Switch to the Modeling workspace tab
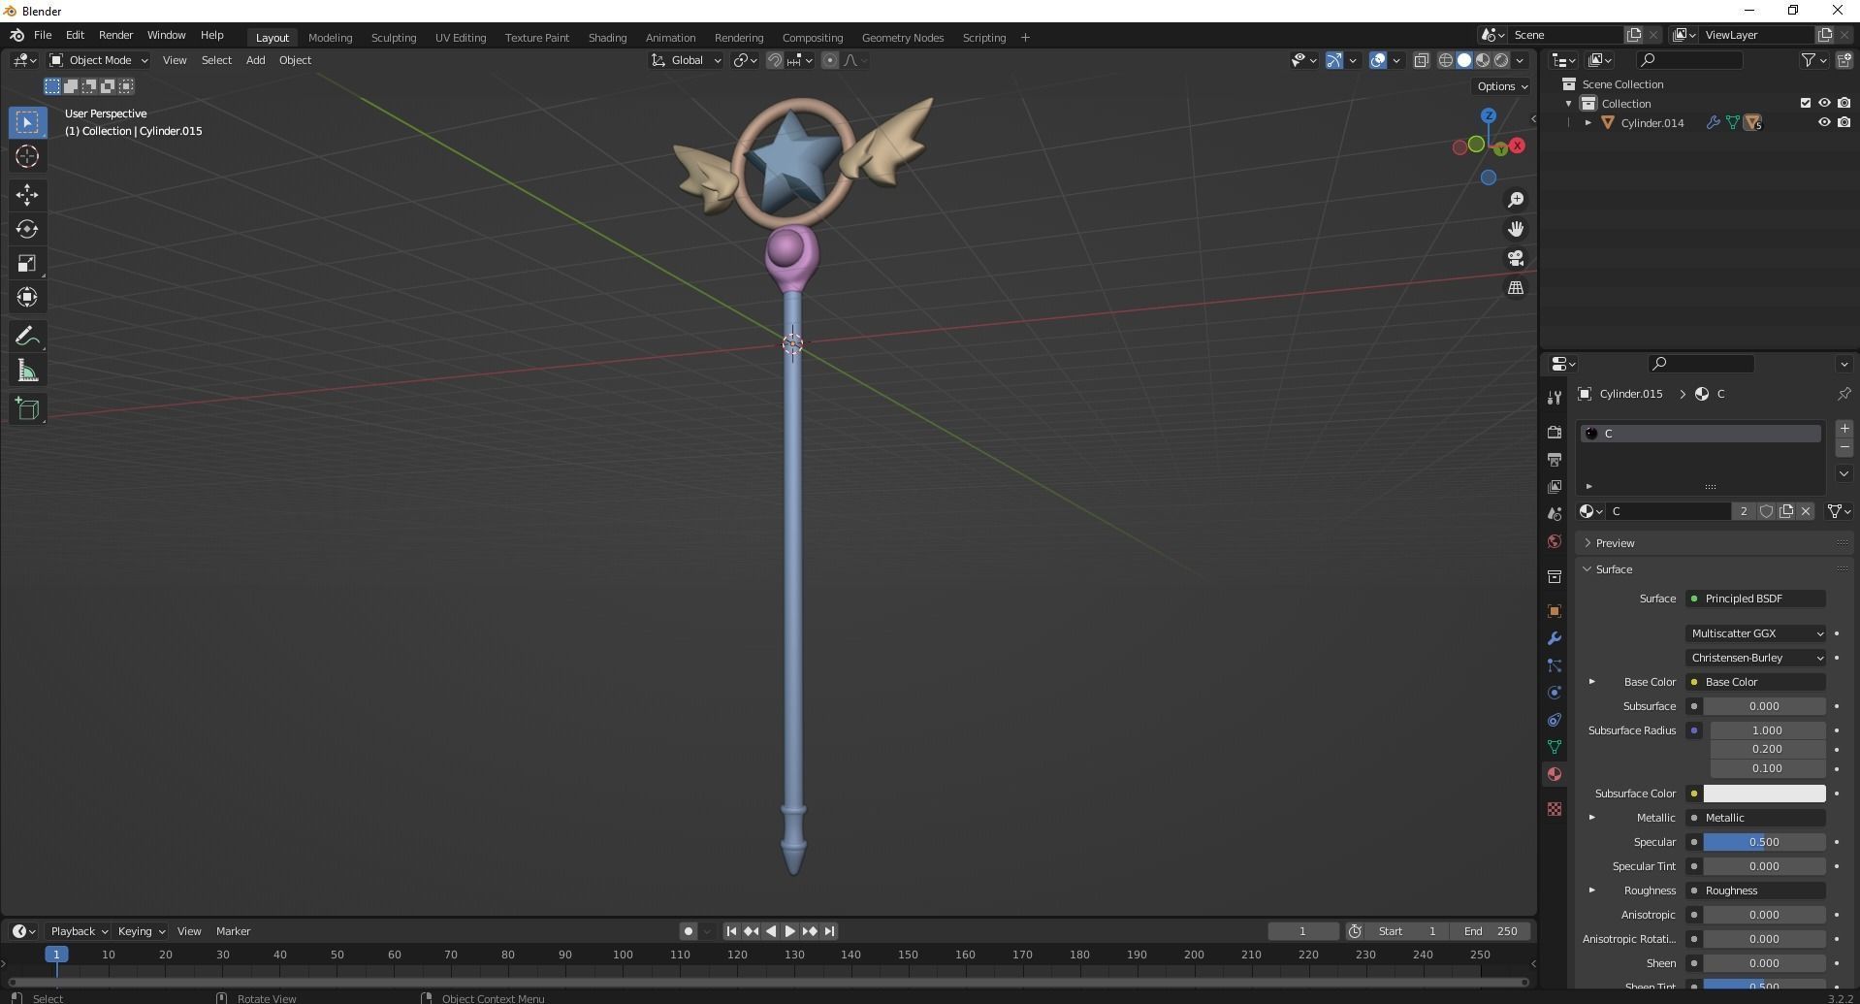Viewport: 1860px width, 1004px height. 330,38
